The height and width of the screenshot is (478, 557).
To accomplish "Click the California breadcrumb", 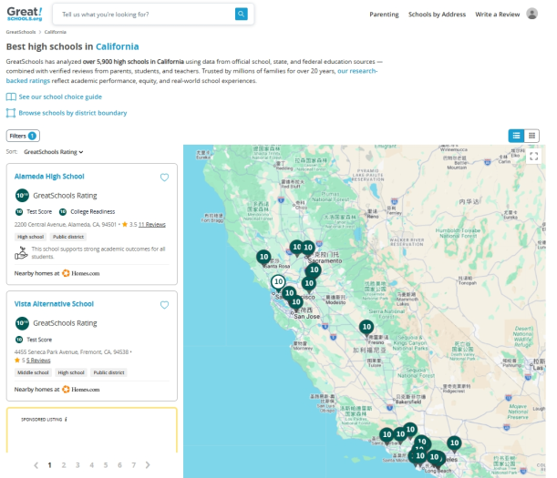I will pyautogui.click(x=55, y=32).
